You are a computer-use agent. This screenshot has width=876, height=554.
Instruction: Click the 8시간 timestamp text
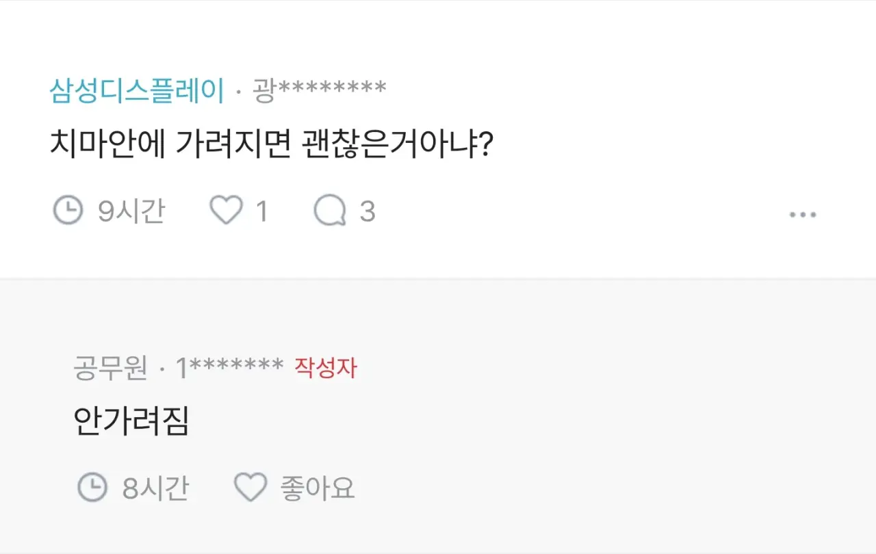155,488
